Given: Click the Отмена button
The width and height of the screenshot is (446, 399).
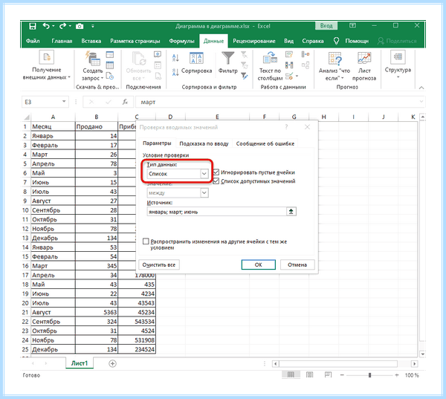Looking at the screenshot, I should [x=297, y=265].
